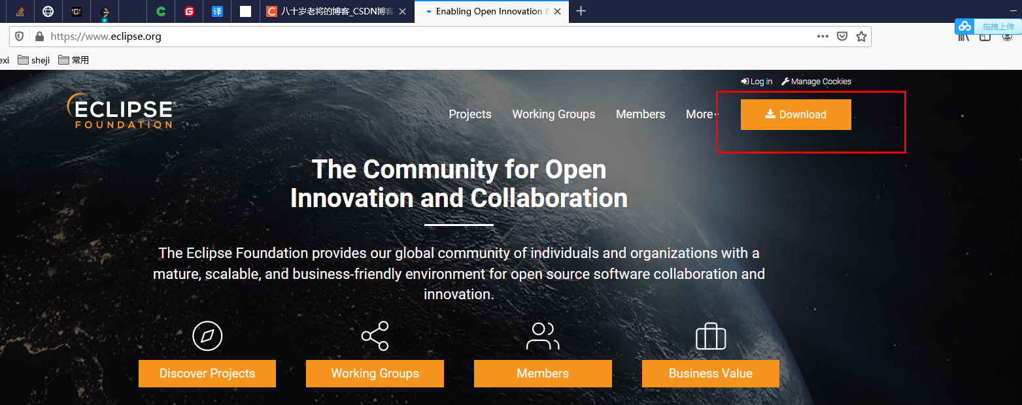The height and width of the screenshot is (405, 1022).
Task: Close the CSDN blog tab
Action: [x=402, y=11]
